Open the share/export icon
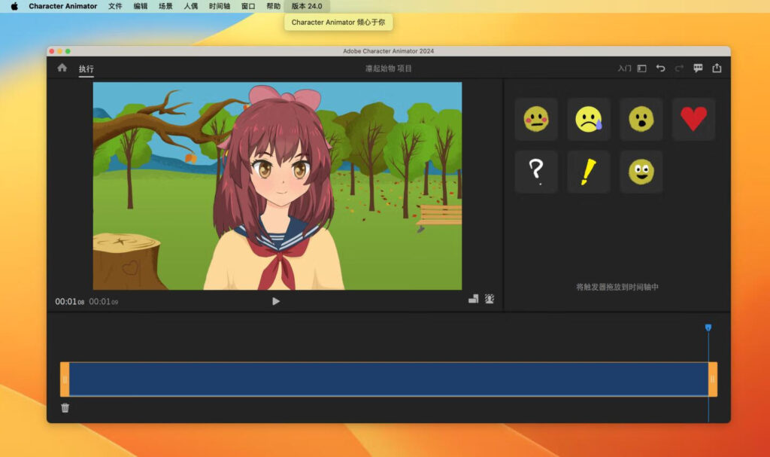The height and width of the screenshot is (457, 770). [717, 68]
